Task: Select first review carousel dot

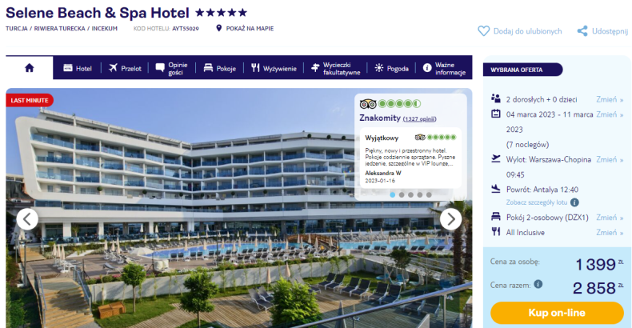Action: 393,194
